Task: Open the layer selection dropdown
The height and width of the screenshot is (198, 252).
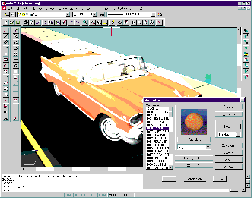Action: point(68,15)
